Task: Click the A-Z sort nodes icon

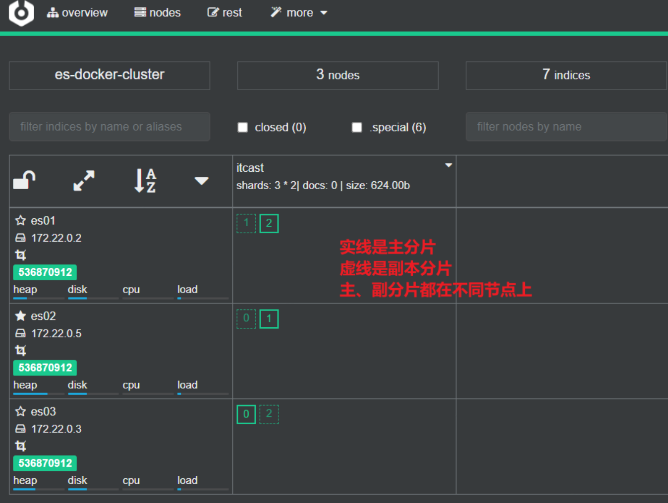Action: (x=145, y=181)
